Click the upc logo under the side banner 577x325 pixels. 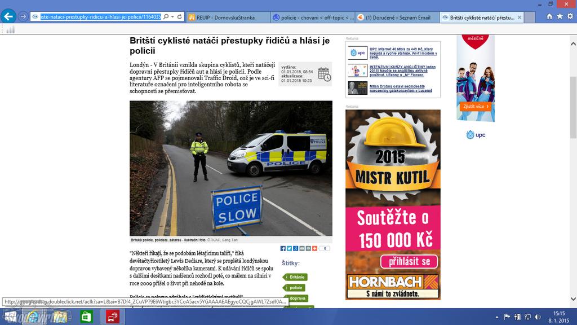tap(476, 135)
